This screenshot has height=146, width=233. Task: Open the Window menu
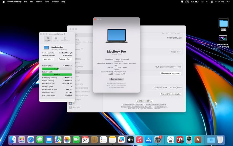click(55, 2)
